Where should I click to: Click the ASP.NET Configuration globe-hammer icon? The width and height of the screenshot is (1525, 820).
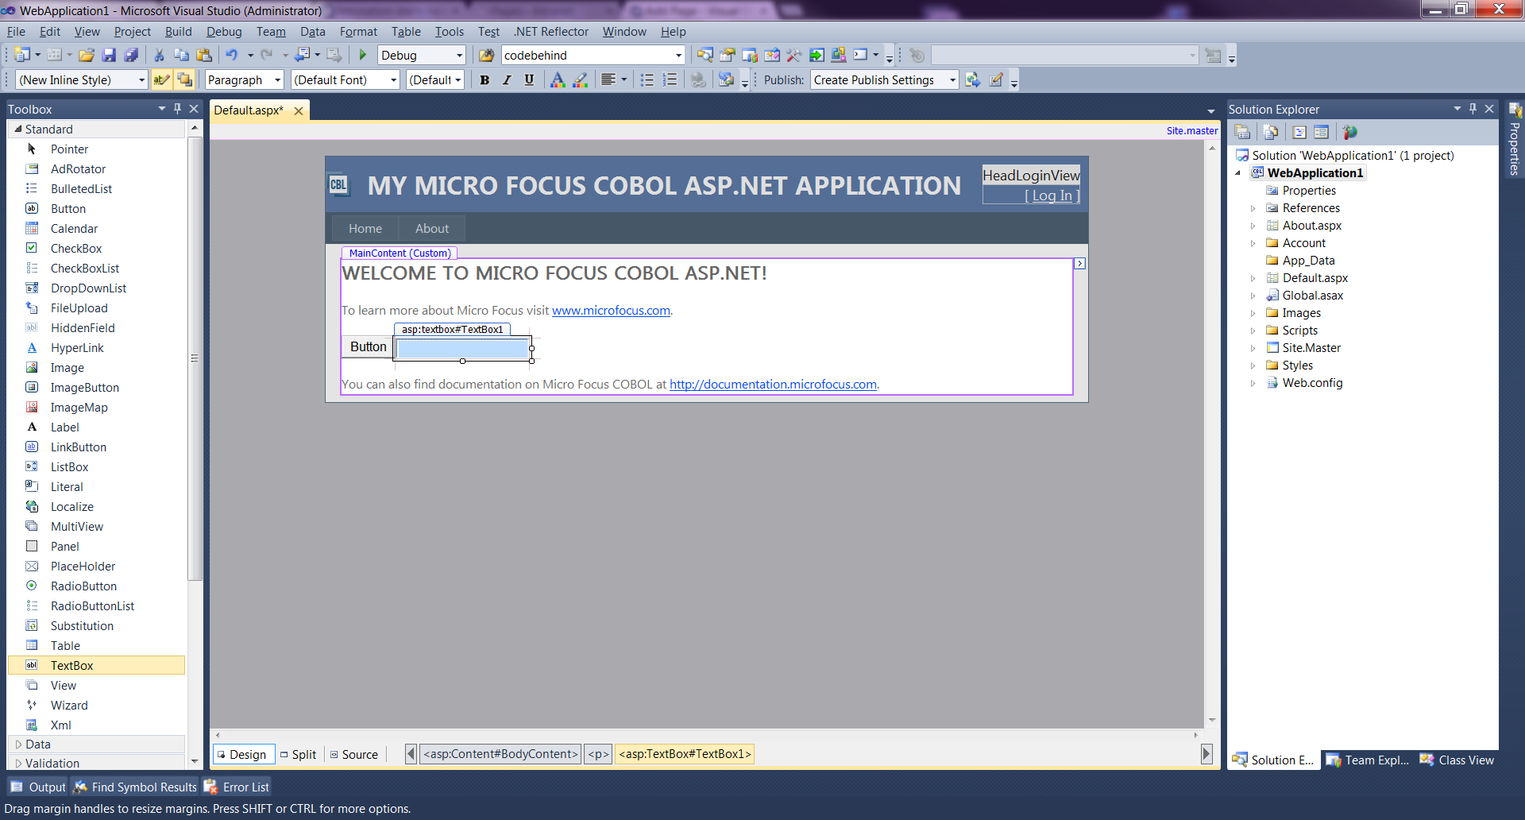1349,132
